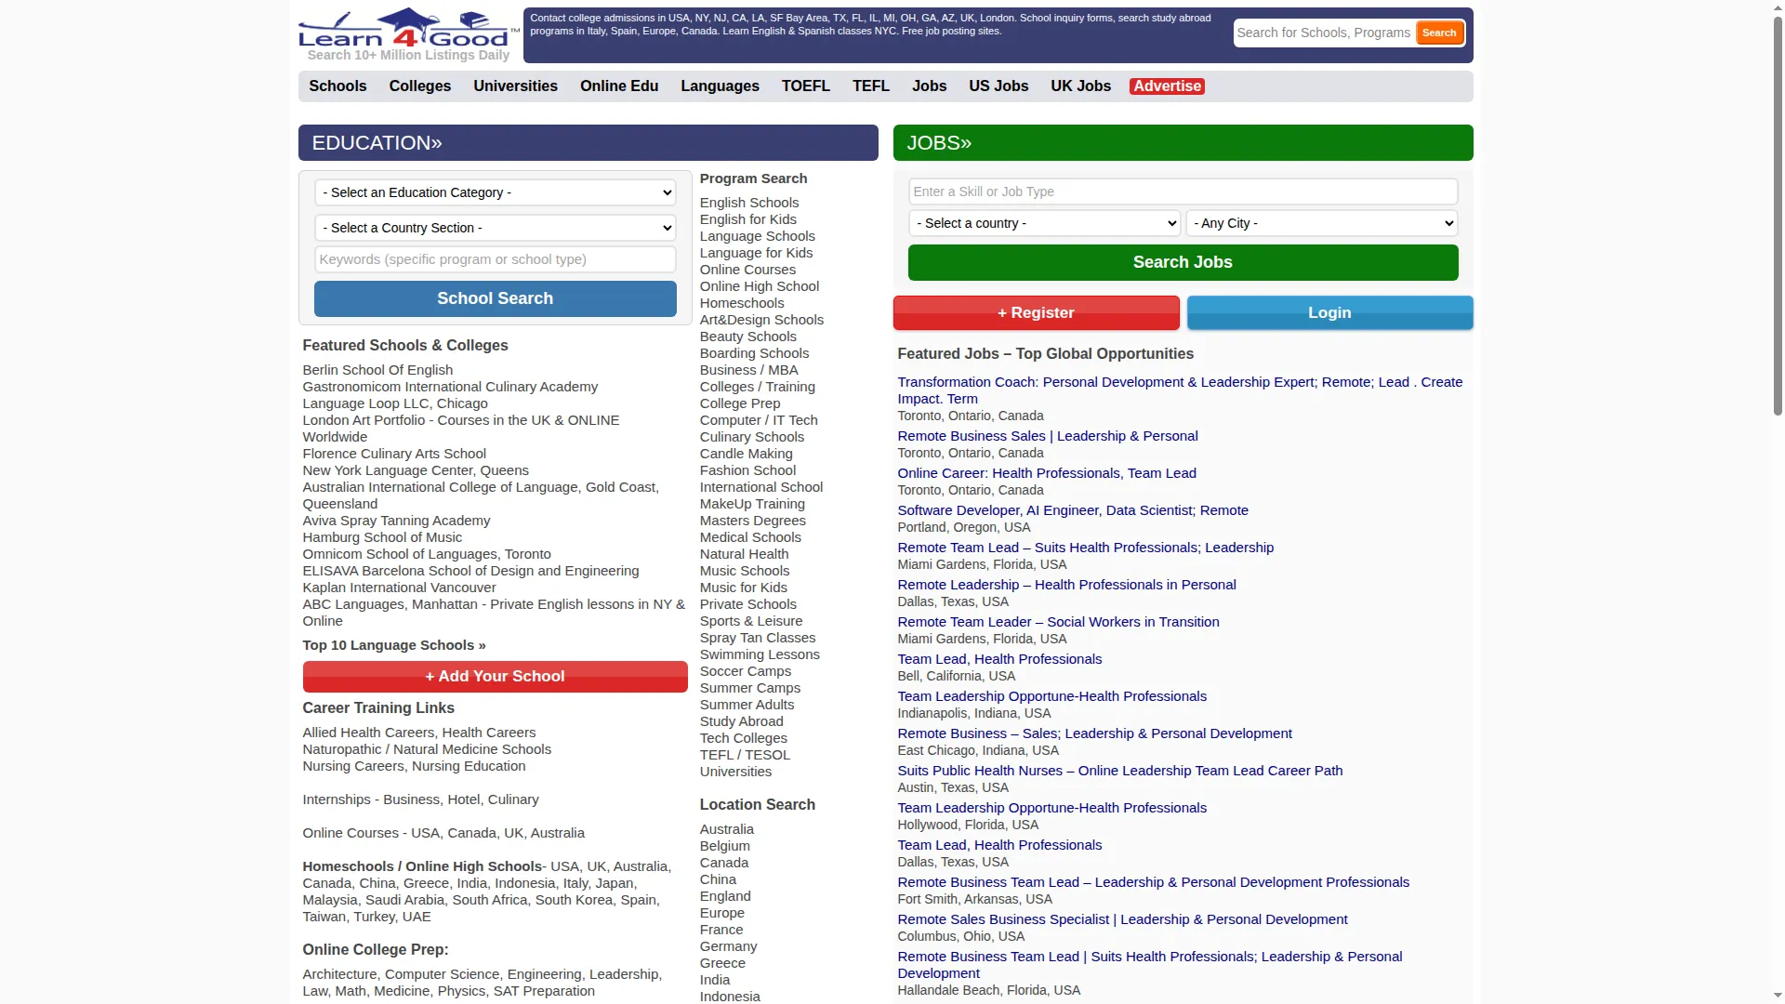Open the EDUCATION» section header

click(x=588, y=143)
